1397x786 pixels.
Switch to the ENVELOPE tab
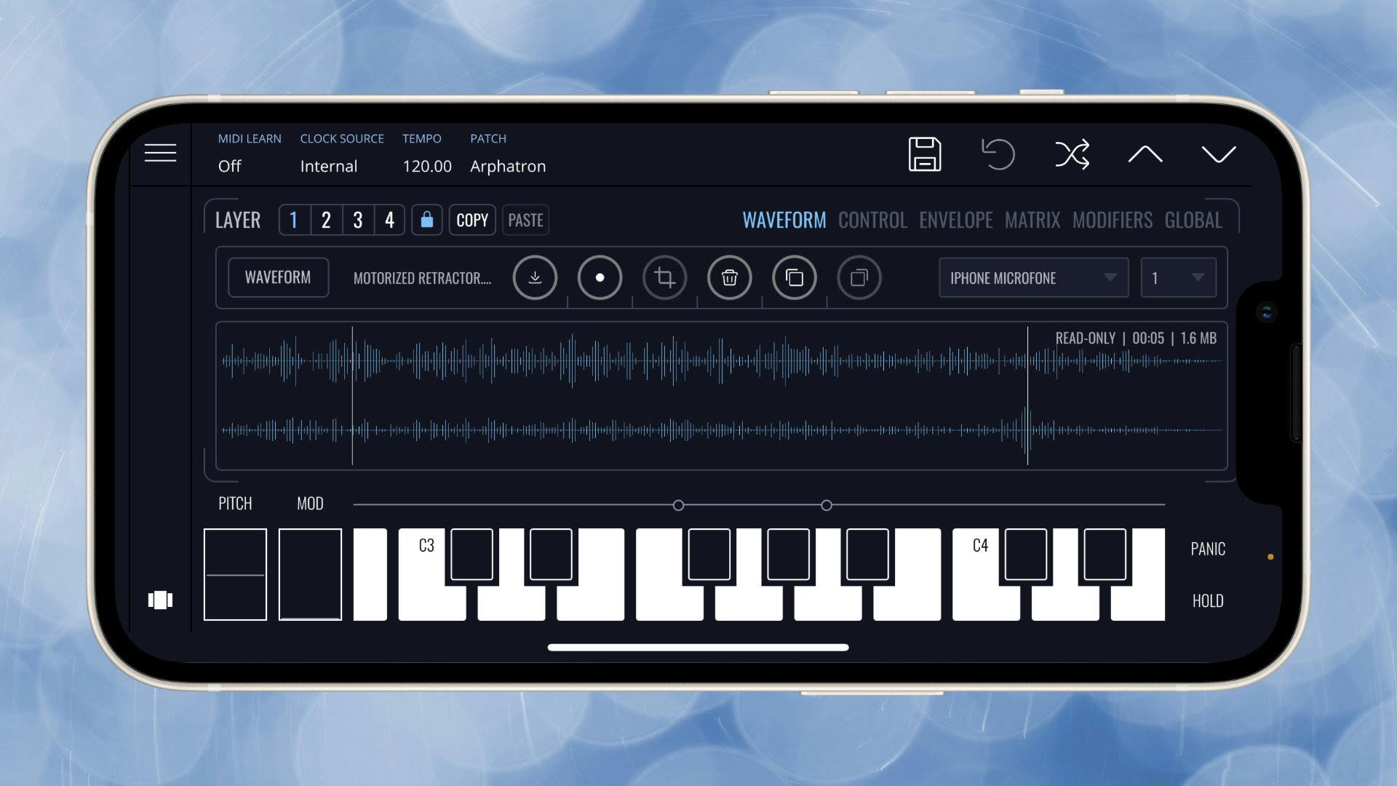tap(955, 219)
